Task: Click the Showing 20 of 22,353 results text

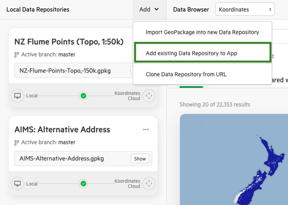Action: pyautogui.click(x=215, y=105)
